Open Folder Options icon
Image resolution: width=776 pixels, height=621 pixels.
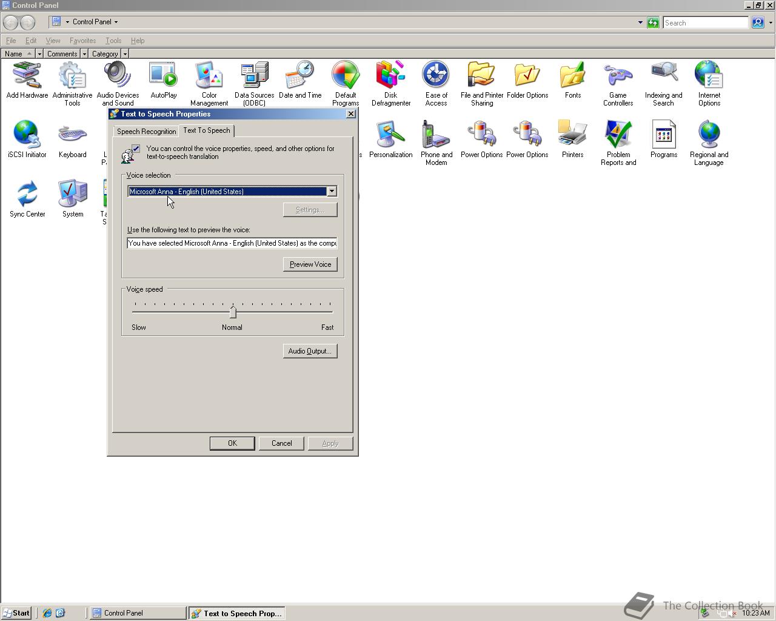tap(527, 80)
